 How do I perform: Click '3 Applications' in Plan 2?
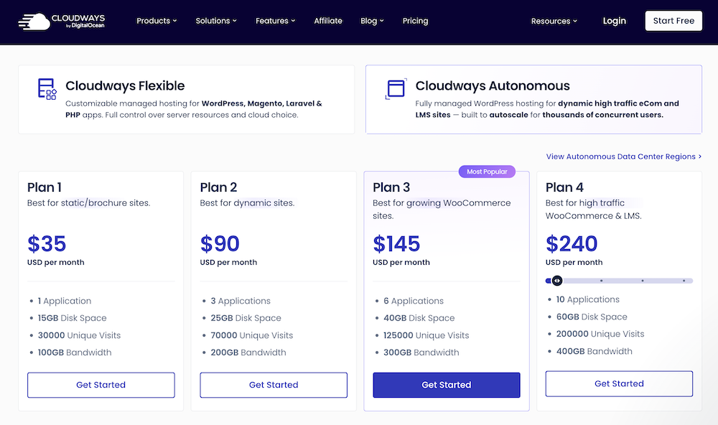tap(241, 301)
